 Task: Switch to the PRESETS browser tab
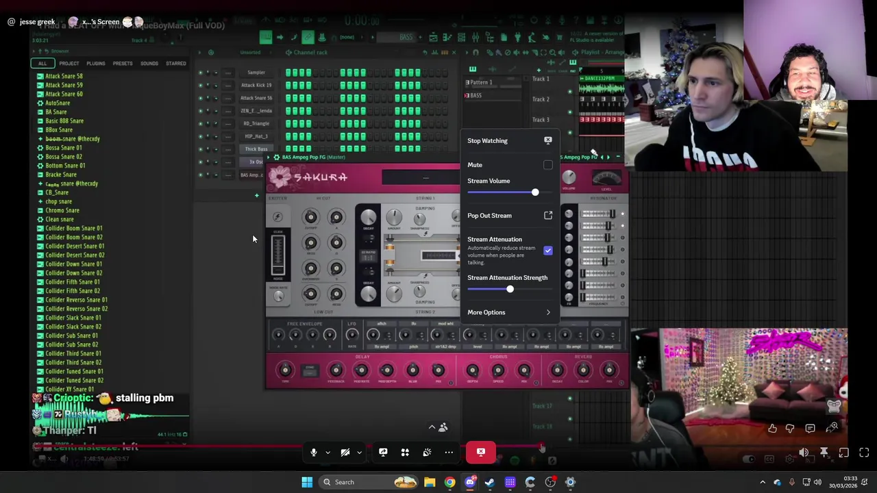tap(123, 64)
